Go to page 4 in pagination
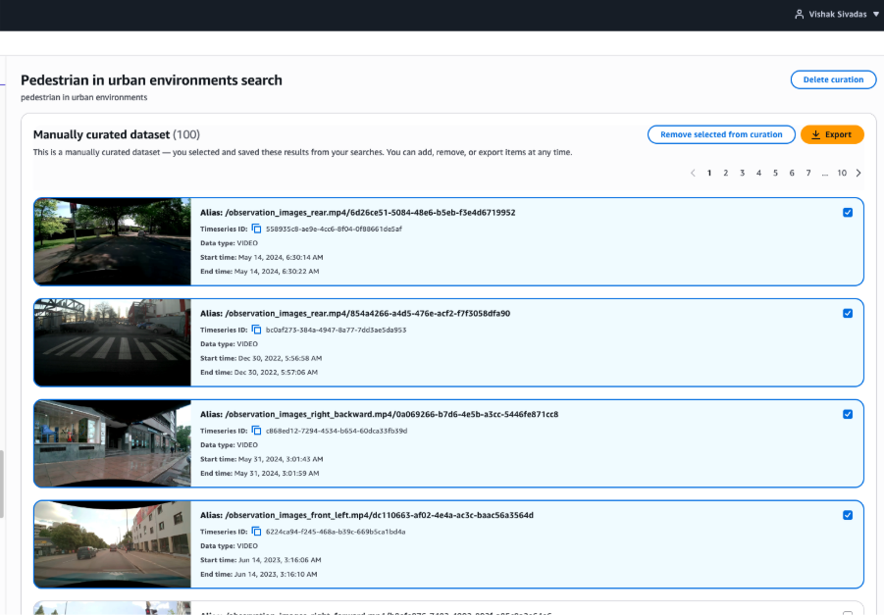 pyautogui.click(x=758, y=173)
